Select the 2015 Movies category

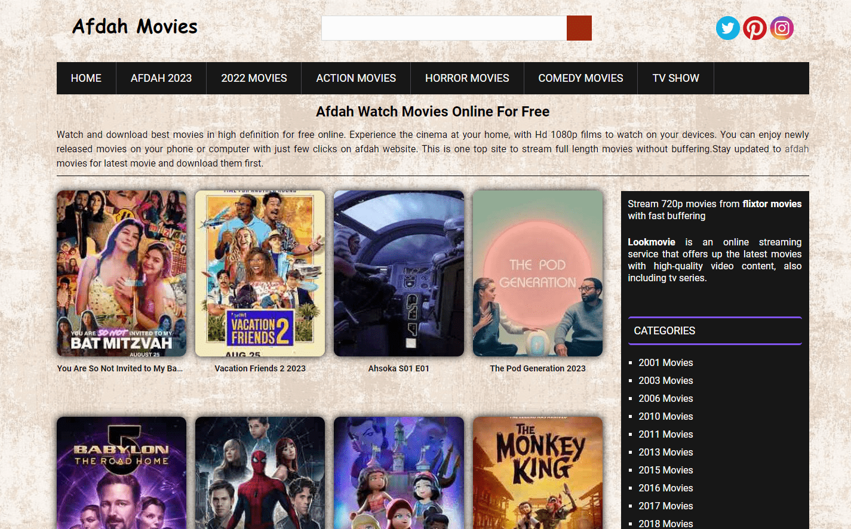click(x=666, y=470)
